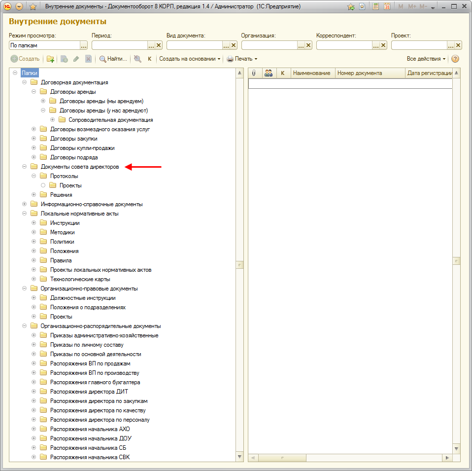The width and height of the screenshot is (472, 471).
Task: Click the create new folder icon
Action: point(50,59)
